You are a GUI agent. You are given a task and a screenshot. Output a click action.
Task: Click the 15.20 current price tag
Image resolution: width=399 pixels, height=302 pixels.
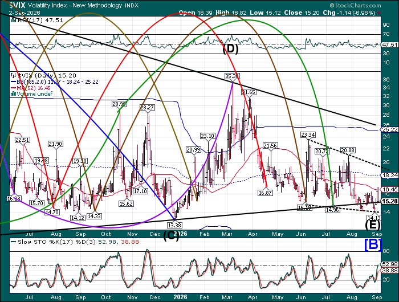click(389, 202)
